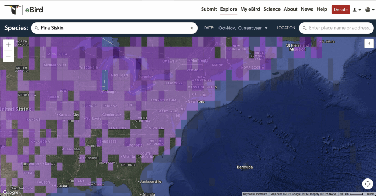Open My eBird page
This screenshot has height=196, width=376.
coord(250,9)
